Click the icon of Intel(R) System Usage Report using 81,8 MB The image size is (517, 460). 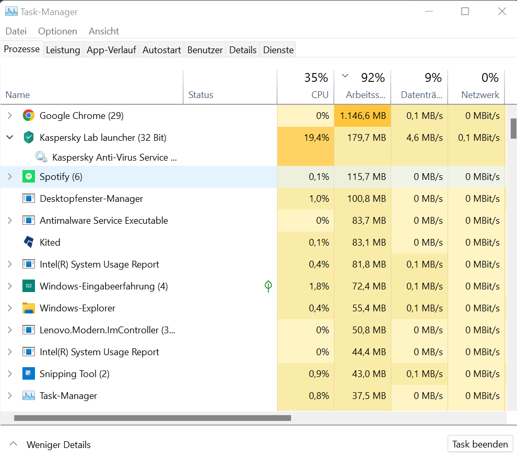(x=29, y=264)
